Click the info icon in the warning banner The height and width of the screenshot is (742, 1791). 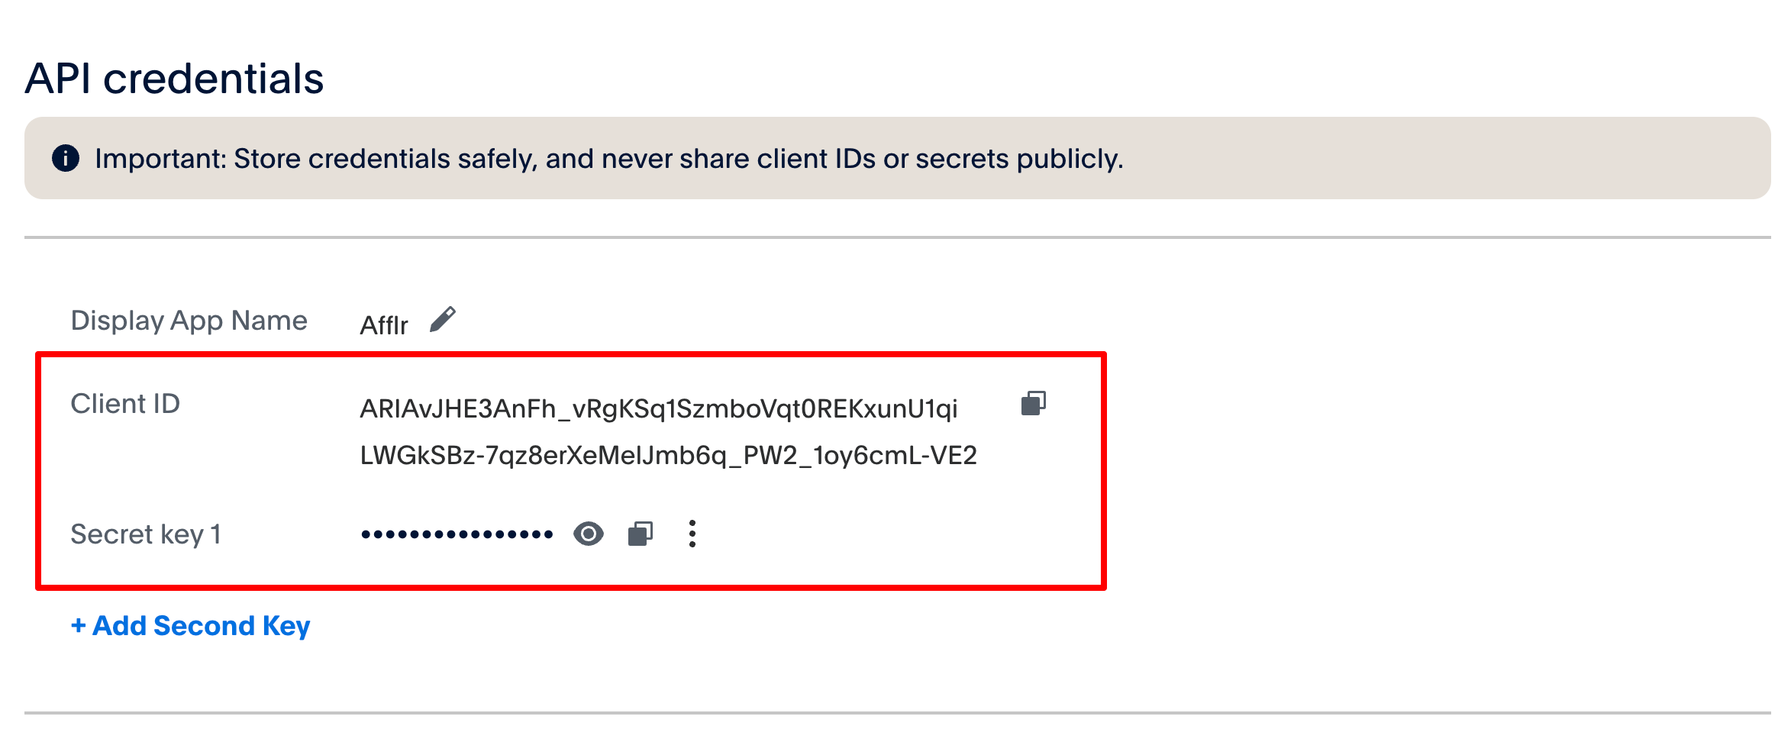point(66,158)
